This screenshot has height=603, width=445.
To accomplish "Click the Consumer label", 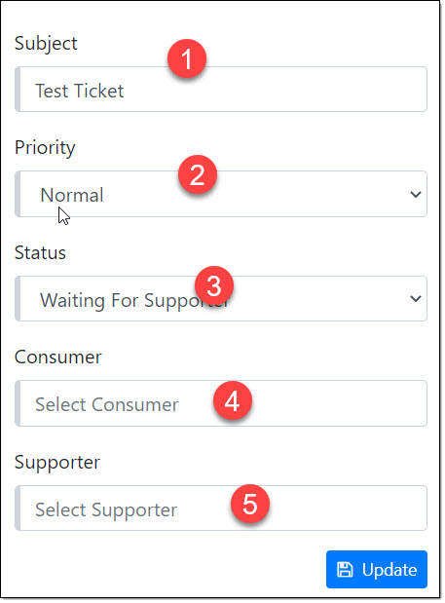I will pos(58,358).
